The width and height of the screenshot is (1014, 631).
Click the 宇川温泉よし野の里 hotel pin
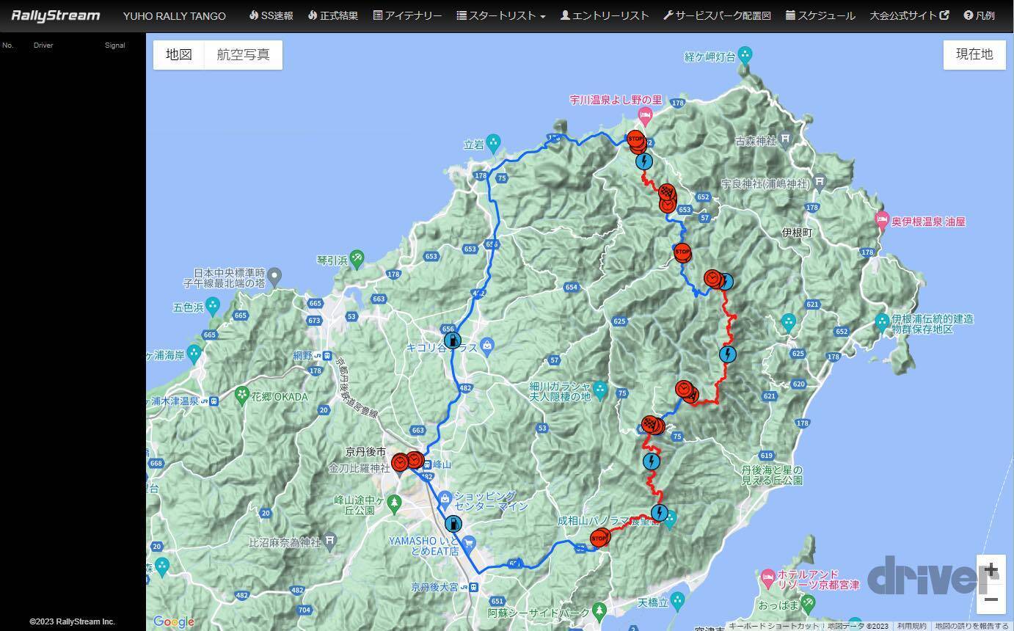tap(645, 114)
